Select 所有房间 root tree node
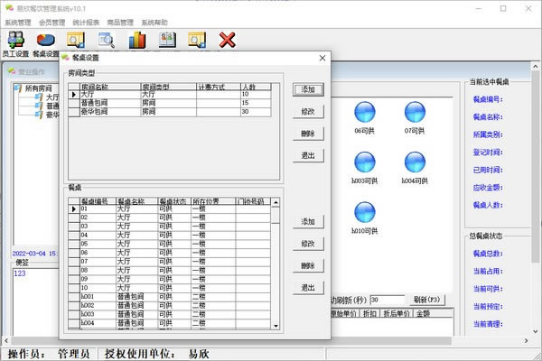542x361 pixels. (x=42, y=88)
